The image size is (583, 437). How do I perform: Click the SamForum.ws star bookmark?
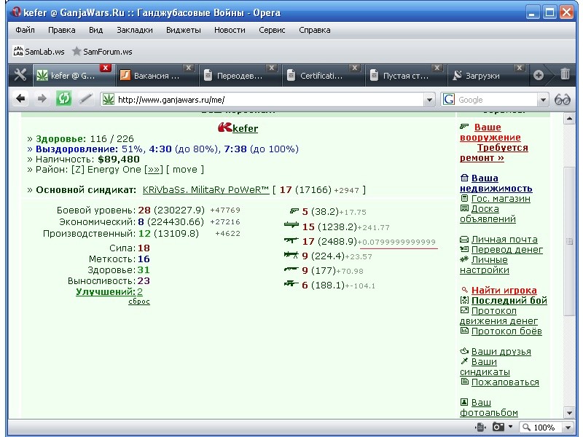tap(77, 51)
